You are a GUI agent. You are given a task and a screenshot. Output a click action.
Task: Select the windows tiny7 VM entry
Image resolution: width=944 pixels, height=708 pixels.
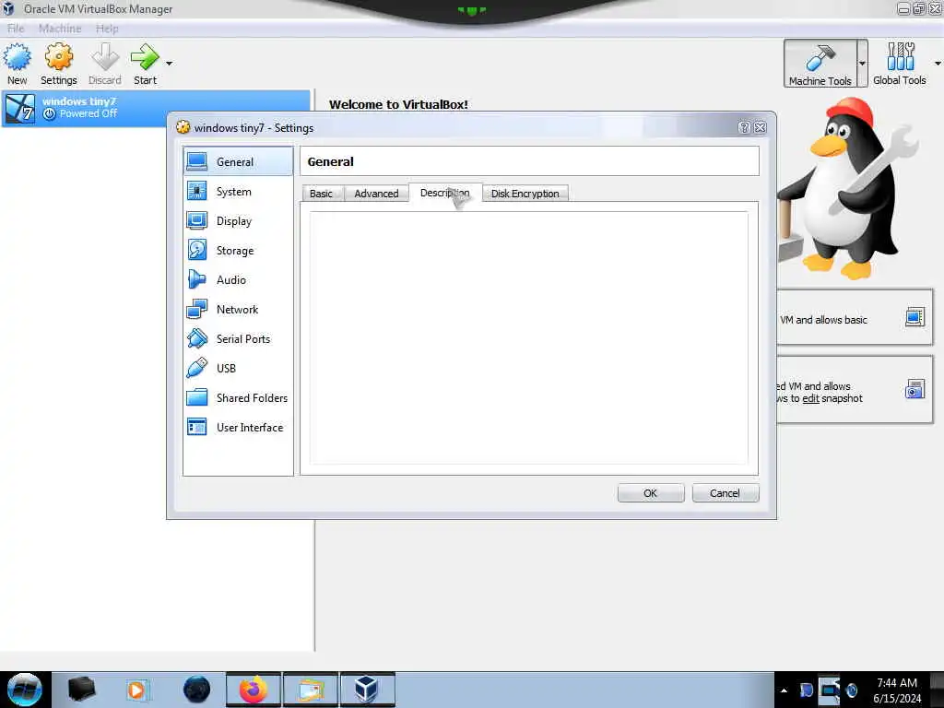pos(155,109)
